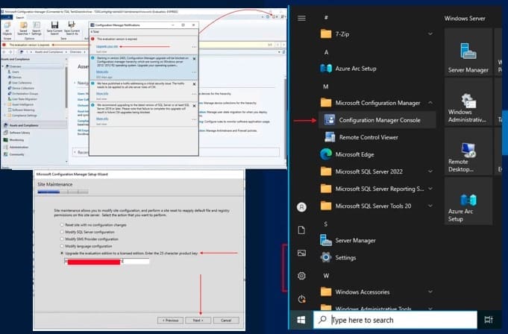The height and width of the screenshot is (334, 508).
Task: Select Users node in console tree
Action: (x=13, y=72)
